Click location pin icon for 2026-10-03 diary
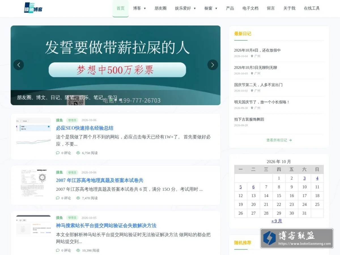The height and width of the screenshot is (255, 340). (x=252, y=74)
